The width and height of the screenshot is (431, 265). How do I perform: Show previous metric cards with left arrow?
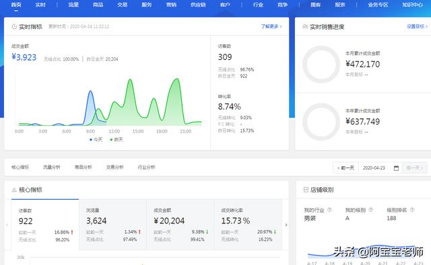[7, 225]
